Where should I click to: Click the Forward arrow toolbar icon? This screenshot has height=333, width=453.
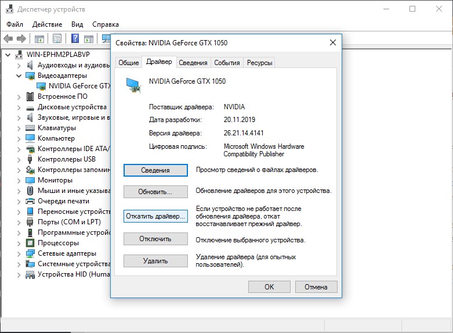point(21,38)
